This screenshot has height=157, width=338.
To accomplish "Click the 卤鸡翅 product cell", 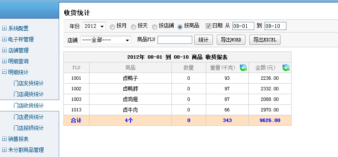I will [x=131, y=99].
